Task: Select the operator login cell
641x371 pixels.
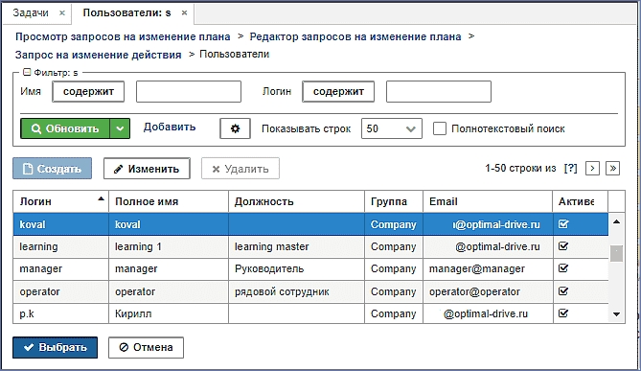Action: tap(61, 291)
